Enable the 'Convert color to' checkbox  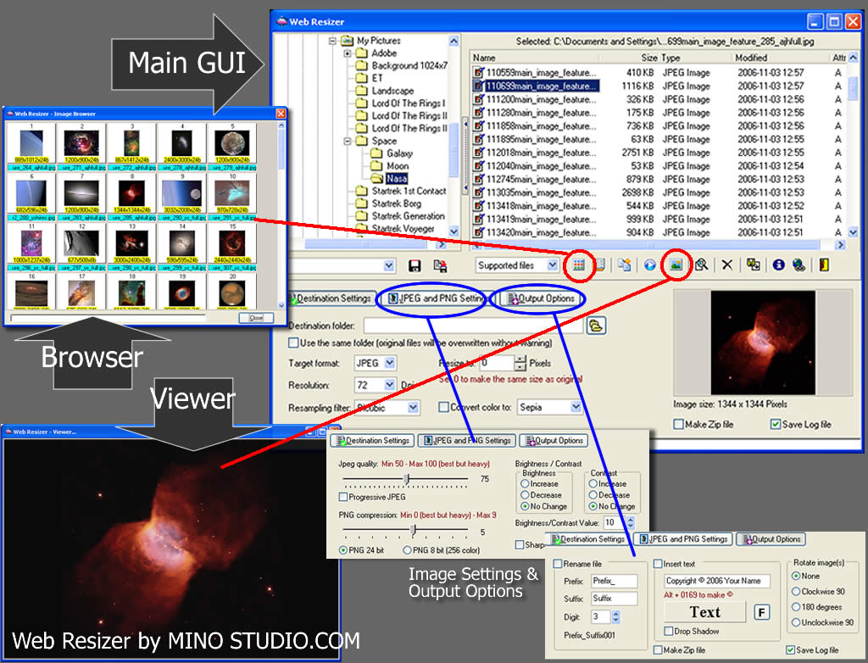[x=443, y=407]
